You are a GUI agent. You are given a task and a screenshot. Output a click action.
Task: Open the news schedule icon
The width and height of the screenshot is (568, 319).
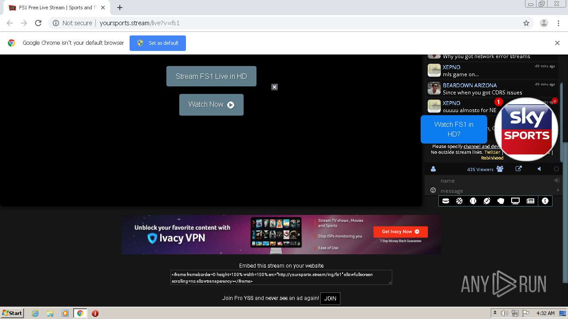530,201
